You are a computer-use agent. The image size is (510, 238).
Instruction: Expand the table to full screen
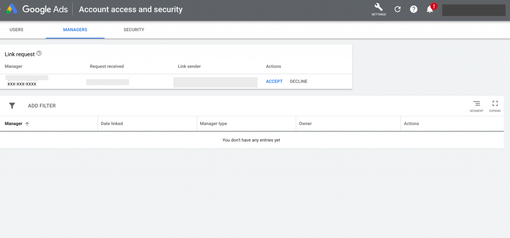(495, 106)
